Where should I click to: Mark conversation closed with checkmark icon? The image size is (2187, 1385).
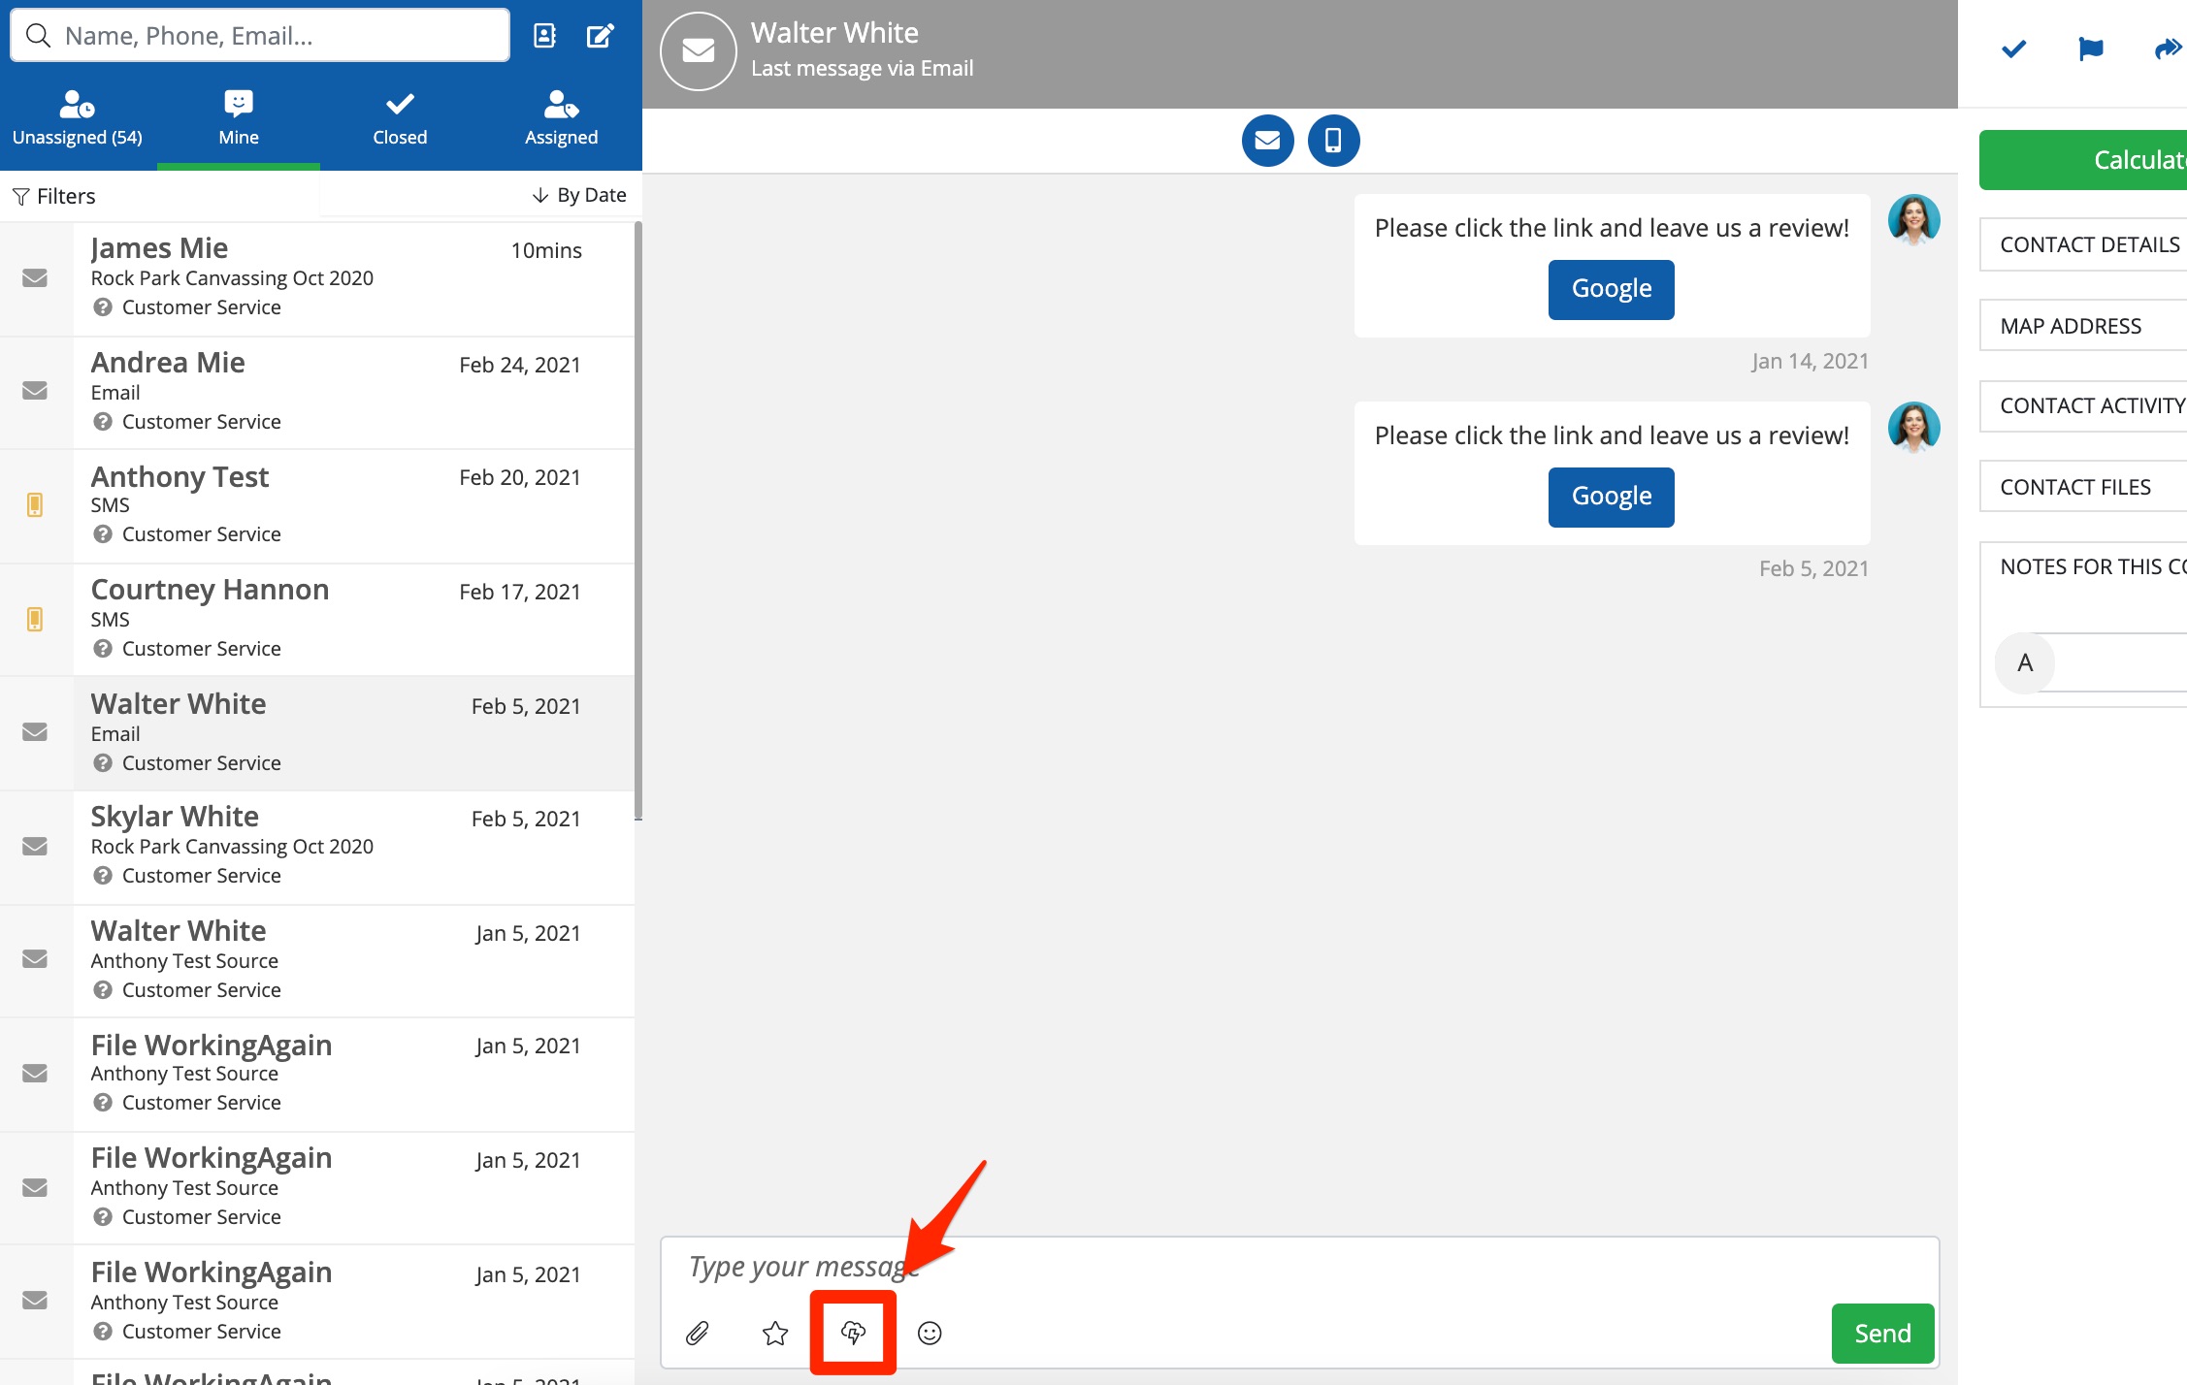pos(2014,48)
